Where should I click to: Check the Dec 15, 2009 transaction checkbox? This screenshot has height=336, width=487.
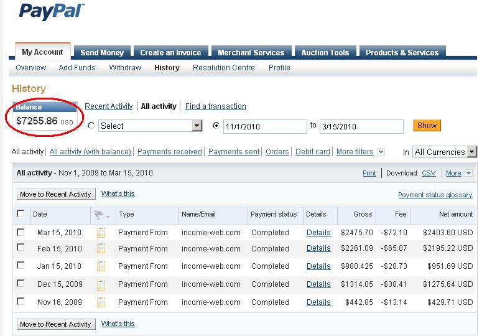click(x=21, y=283)
